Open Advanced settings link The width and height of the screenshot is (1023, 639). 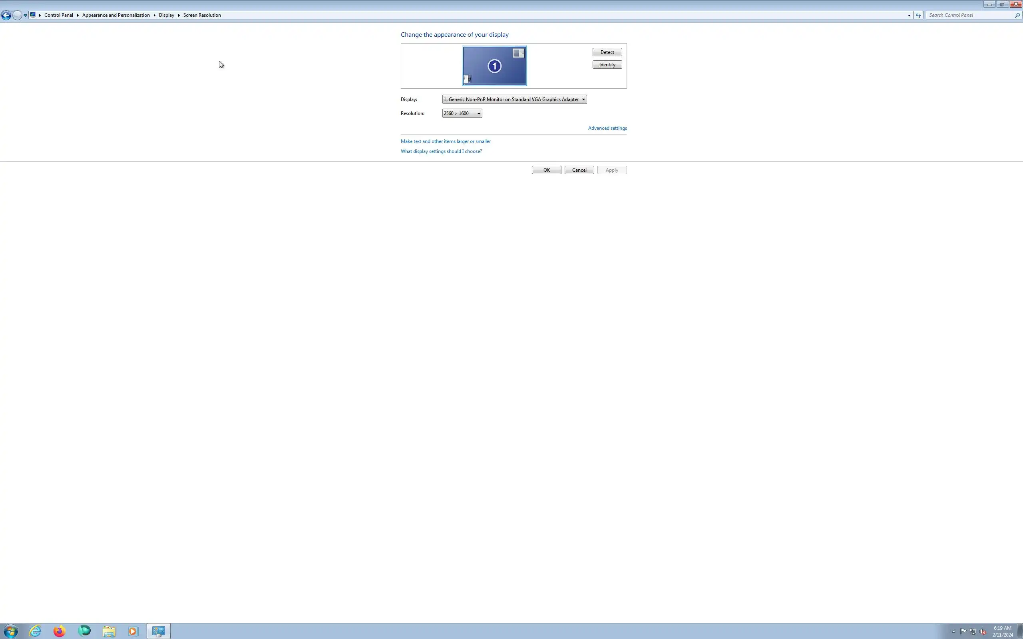(x=607, y=128)
